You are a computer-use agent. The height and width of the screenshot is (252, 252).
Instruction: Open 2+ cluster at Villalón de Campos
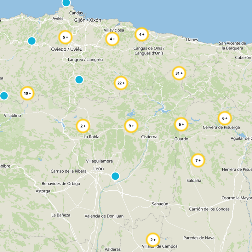[153, 240]
